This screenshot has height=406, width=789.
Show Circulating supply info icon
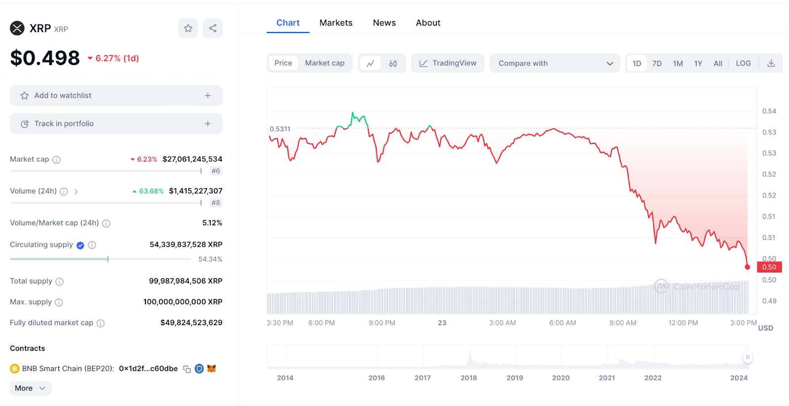tap(92, 245)
